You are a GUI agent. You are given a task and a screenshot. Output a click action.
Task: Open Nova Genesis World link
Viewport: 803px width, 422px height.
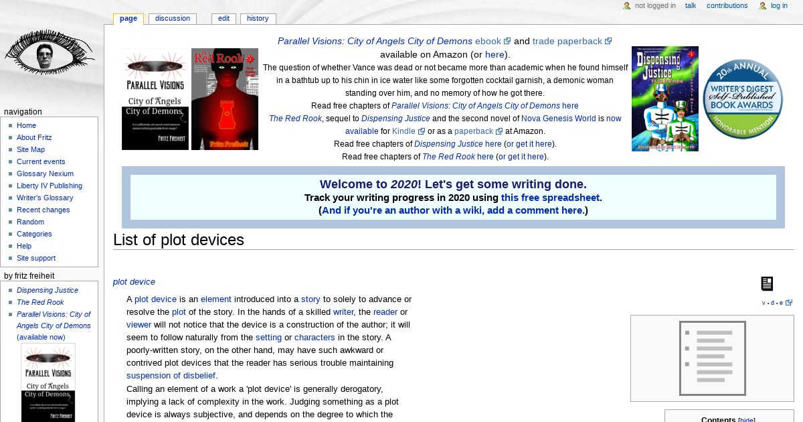(559, 119)
